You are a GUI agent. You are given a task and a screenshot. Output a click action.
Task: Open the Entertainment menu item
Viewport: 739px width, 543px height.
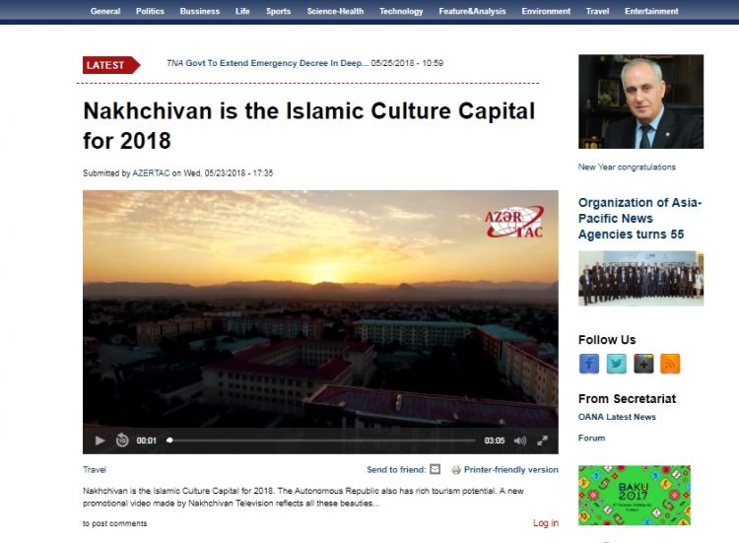point(651,11)
